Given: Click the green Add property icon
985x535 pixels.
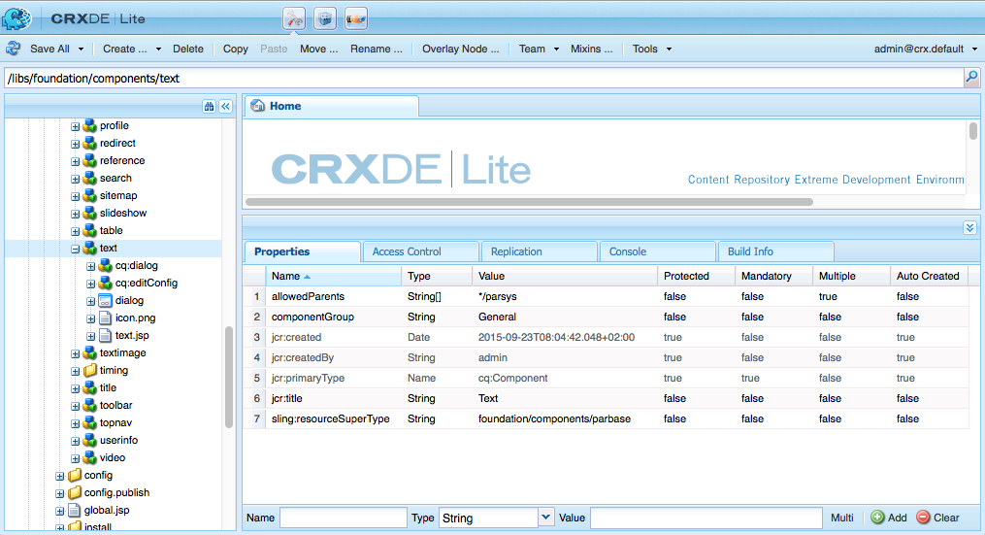Looking at the screenshot, I should pos(877,518).
